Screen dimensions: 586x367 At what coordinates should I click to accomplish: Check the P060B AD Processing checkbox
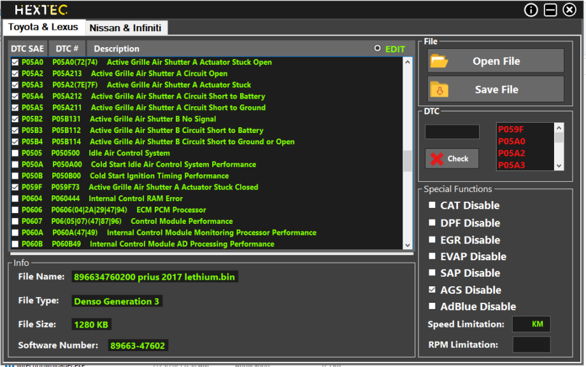[x=15, y=244]
